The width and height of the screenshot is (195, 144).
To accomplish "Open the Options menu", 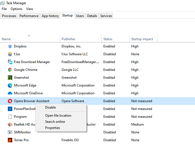I will [x=16, y=9].
